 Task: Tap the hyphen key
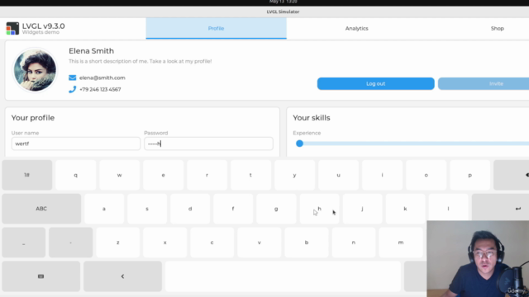(x=70, y=243)
